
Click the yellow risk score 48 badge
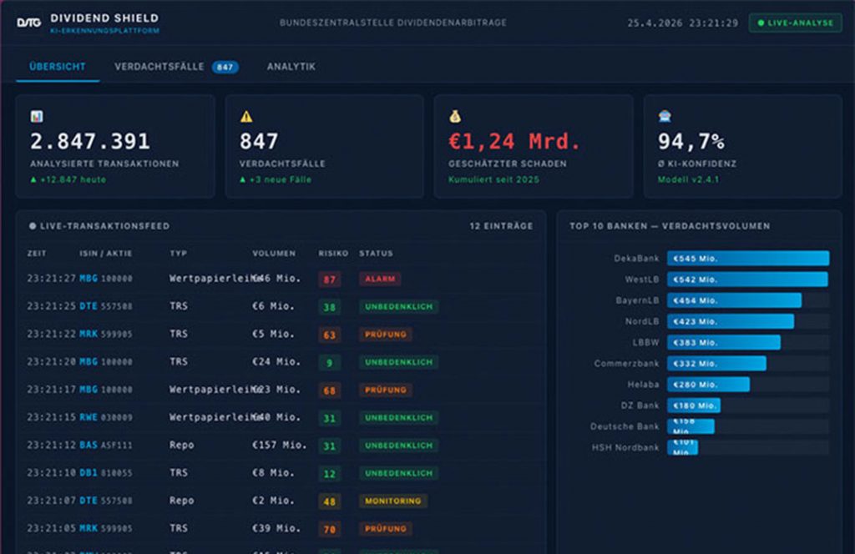pos(329,501)
